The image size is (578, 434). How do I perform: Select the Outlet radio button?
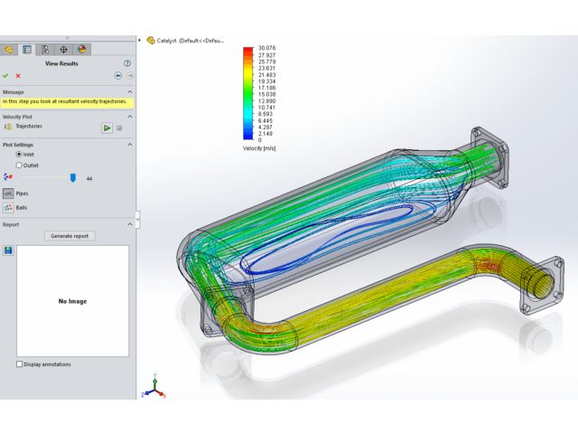click(x=19, y=165)
